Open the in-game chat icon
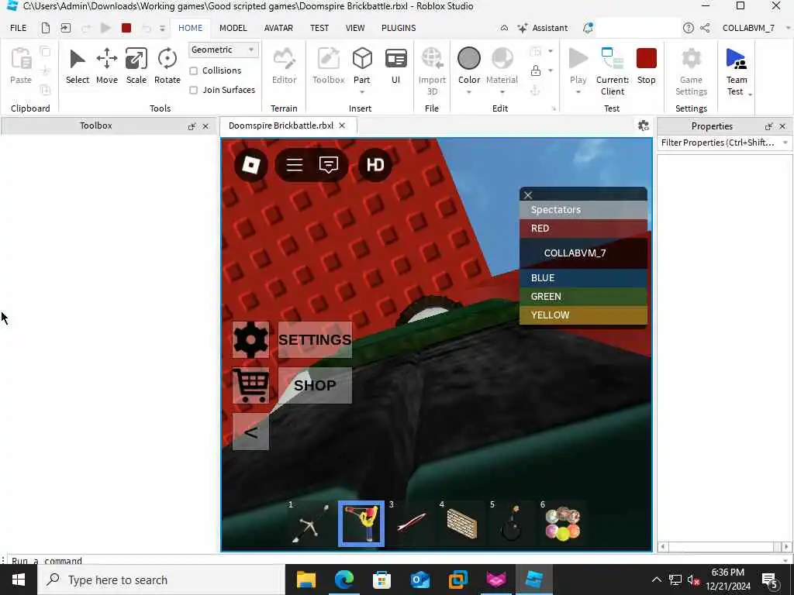The width and height of the screenshot is (794, 595). 329,165
